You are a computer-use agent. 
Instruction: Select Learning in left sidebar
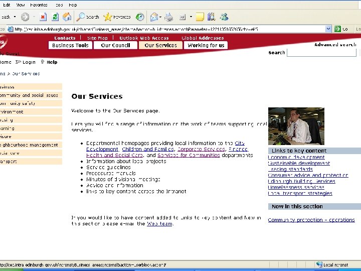[31, 128]
